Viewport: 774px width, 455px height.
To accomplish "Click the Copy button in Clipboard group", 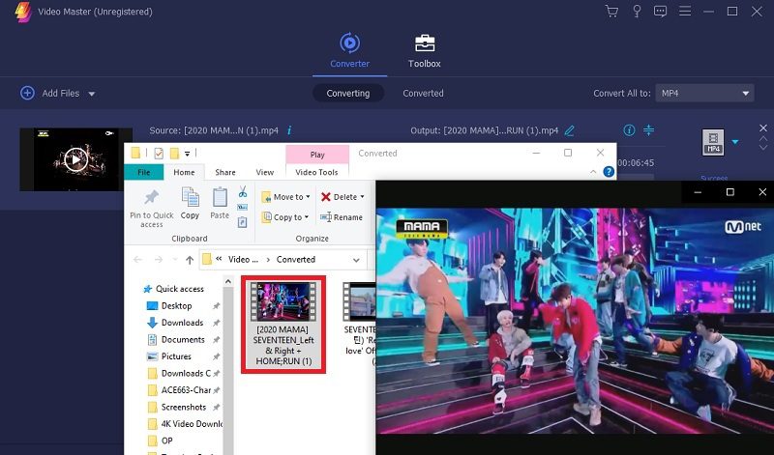I will click(190, 203).
